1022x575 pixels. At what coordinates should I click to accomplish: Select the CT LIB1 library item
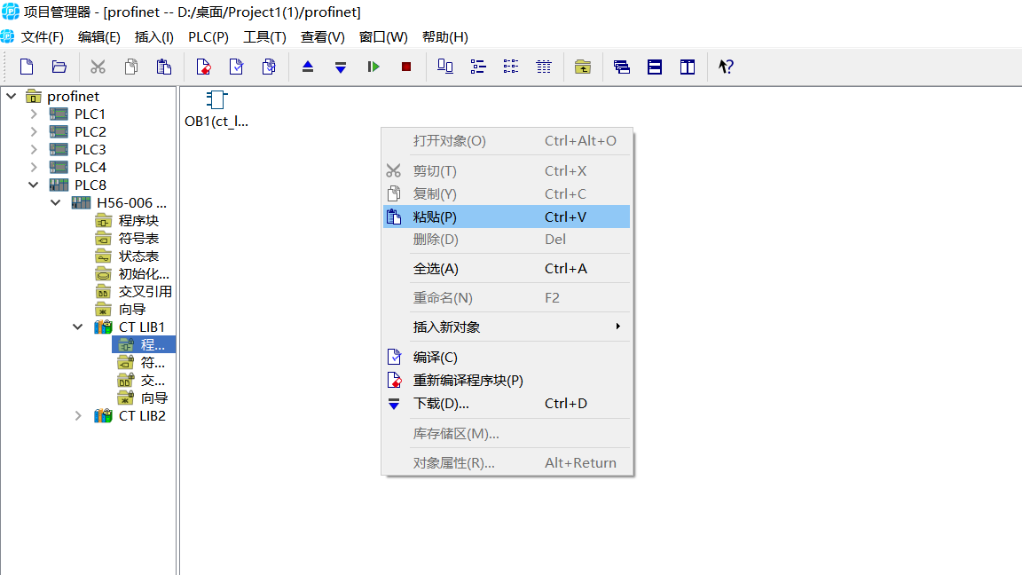(x=141, y=327)
